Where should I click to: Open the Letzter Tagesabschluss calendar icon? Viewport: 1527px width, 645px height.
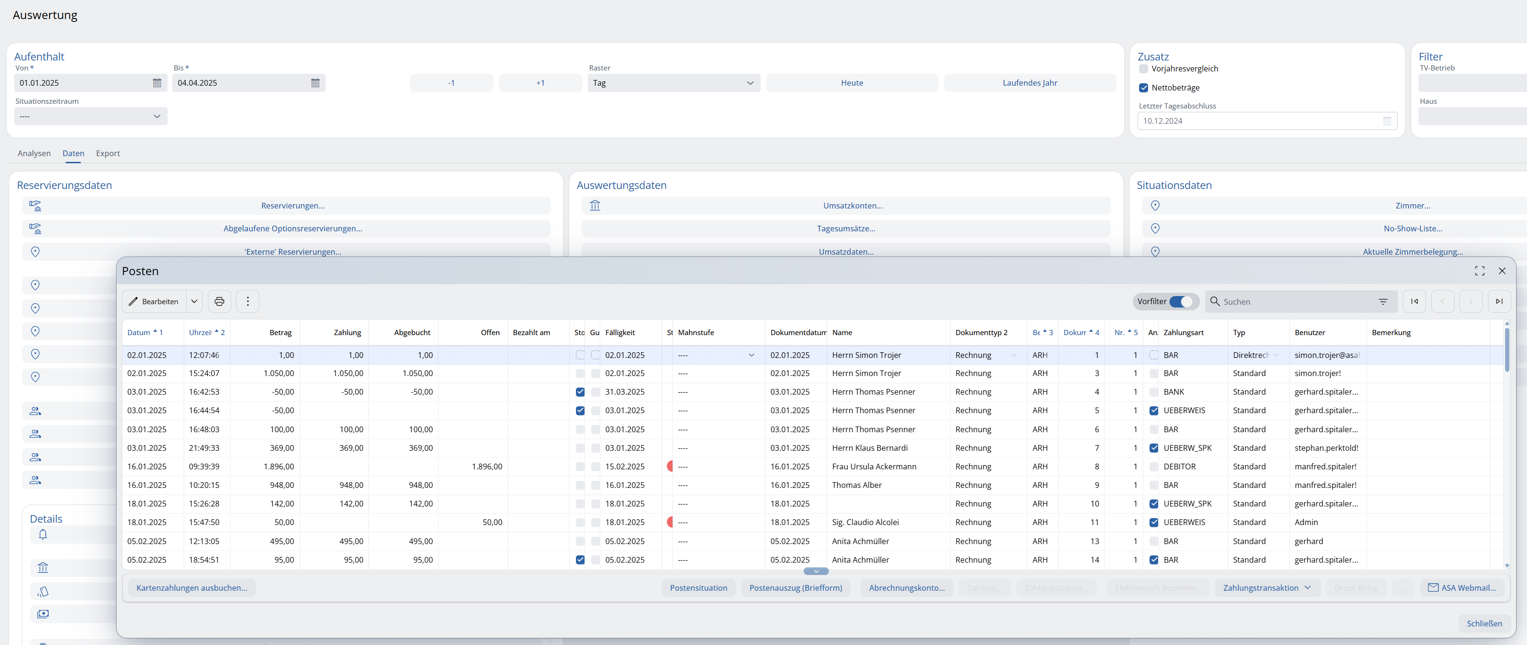tap(1387, 121)
